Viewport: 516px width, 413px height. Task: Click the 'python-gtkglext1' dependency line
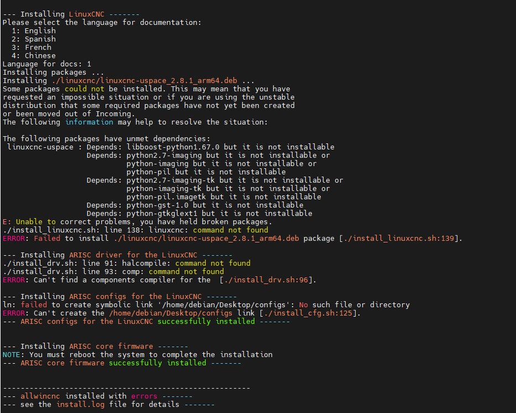click(x=200, y=213)
